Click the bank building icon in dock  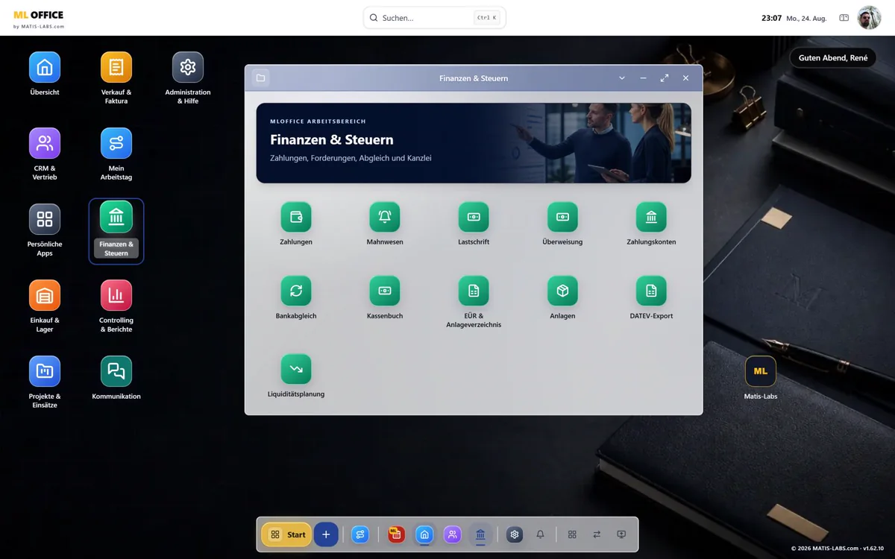click(480, 534)
